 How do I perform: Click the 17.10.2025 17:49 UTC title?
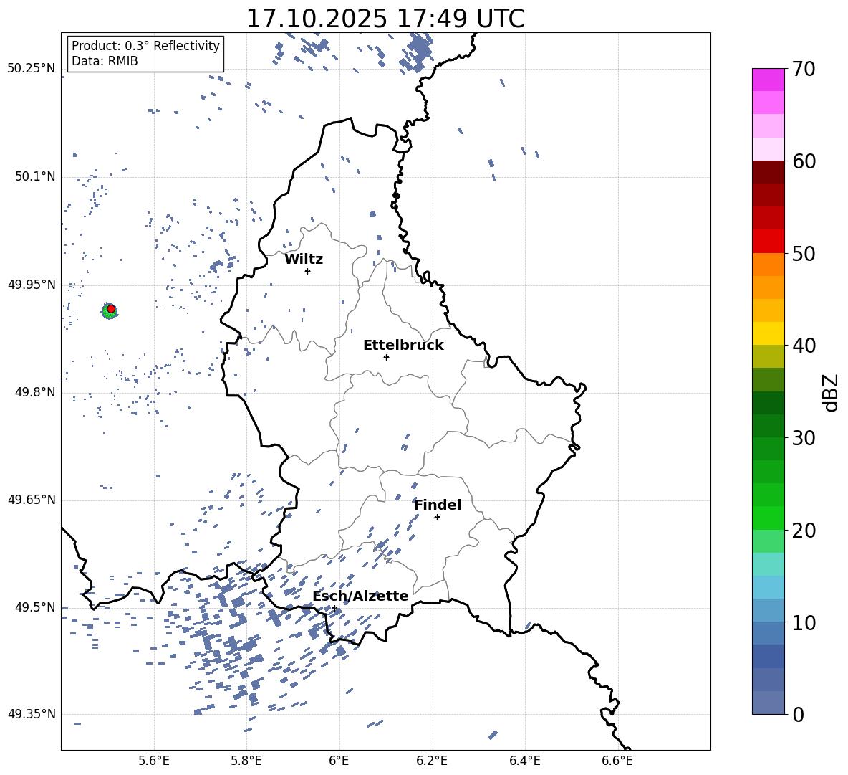pyautogui.click(x=385, y=19)
